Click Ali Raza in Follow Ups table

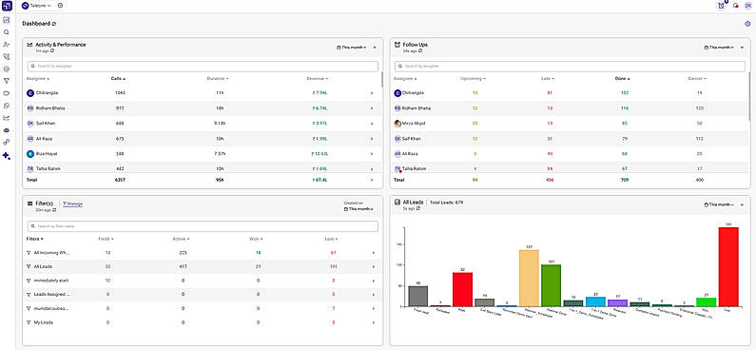[410, 154]
